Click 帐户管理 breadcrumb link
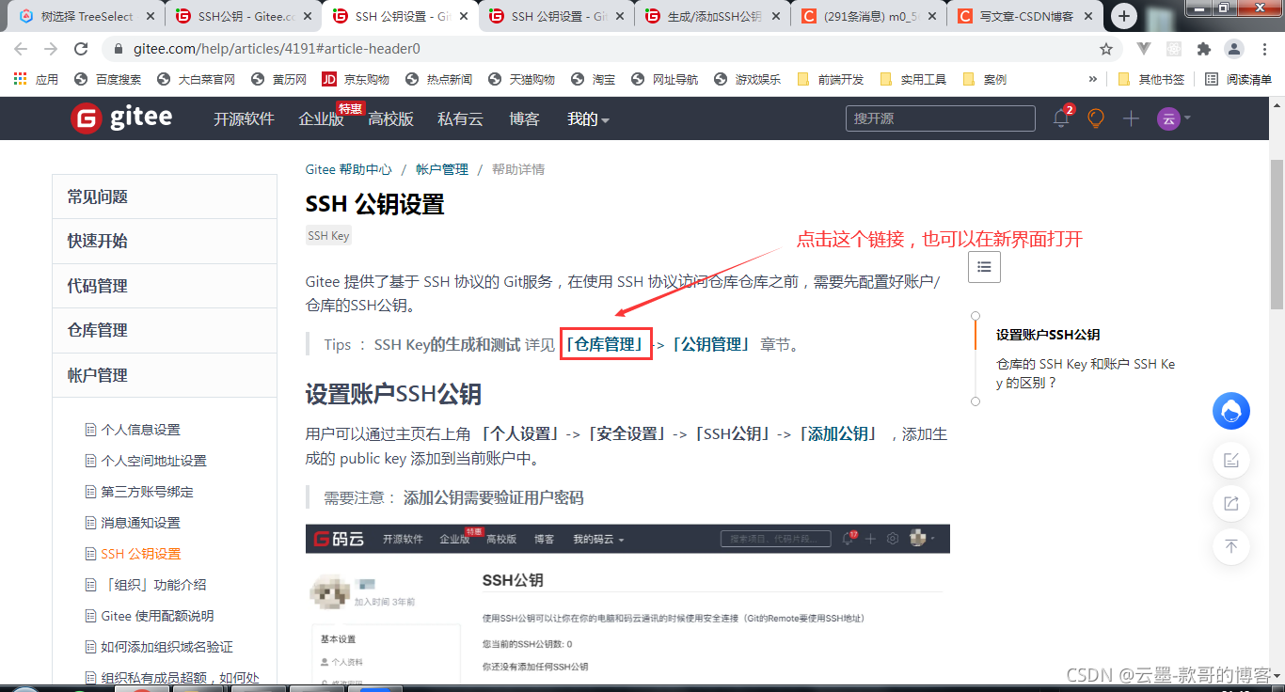 coord(442,169)
